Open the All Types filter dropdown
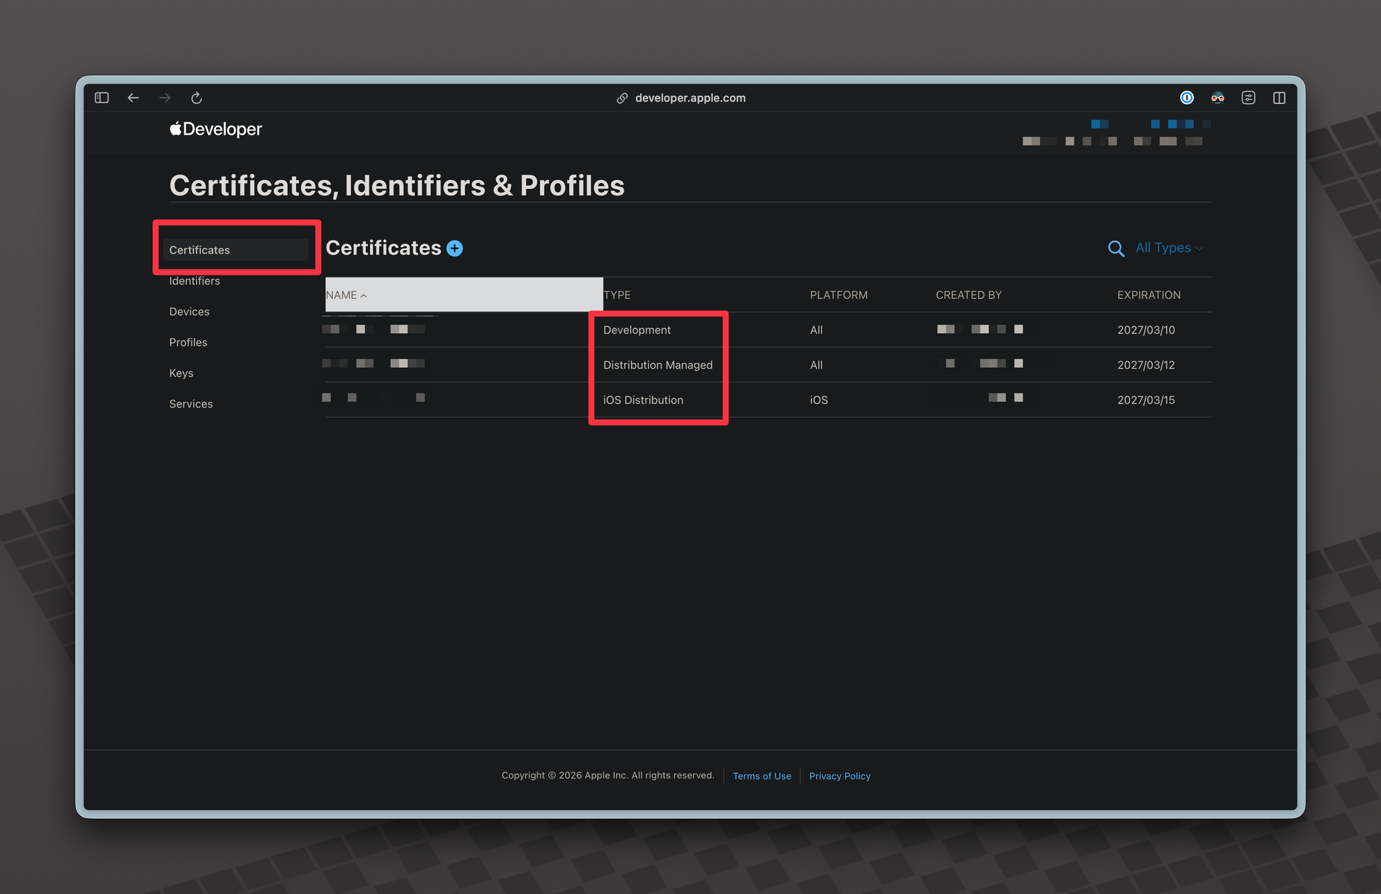Screen dimensions: 1381x894 pyautogui.click(x=1168, y=248)
